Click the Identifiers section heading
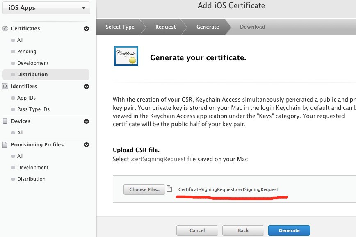This screenshot has width=356, height=237. (24, 86)
